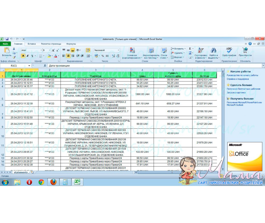The width and height of the screenshot is (265, 223).
Task: Switch to the Вставка ribbon tab
Action: coord(32,44)
